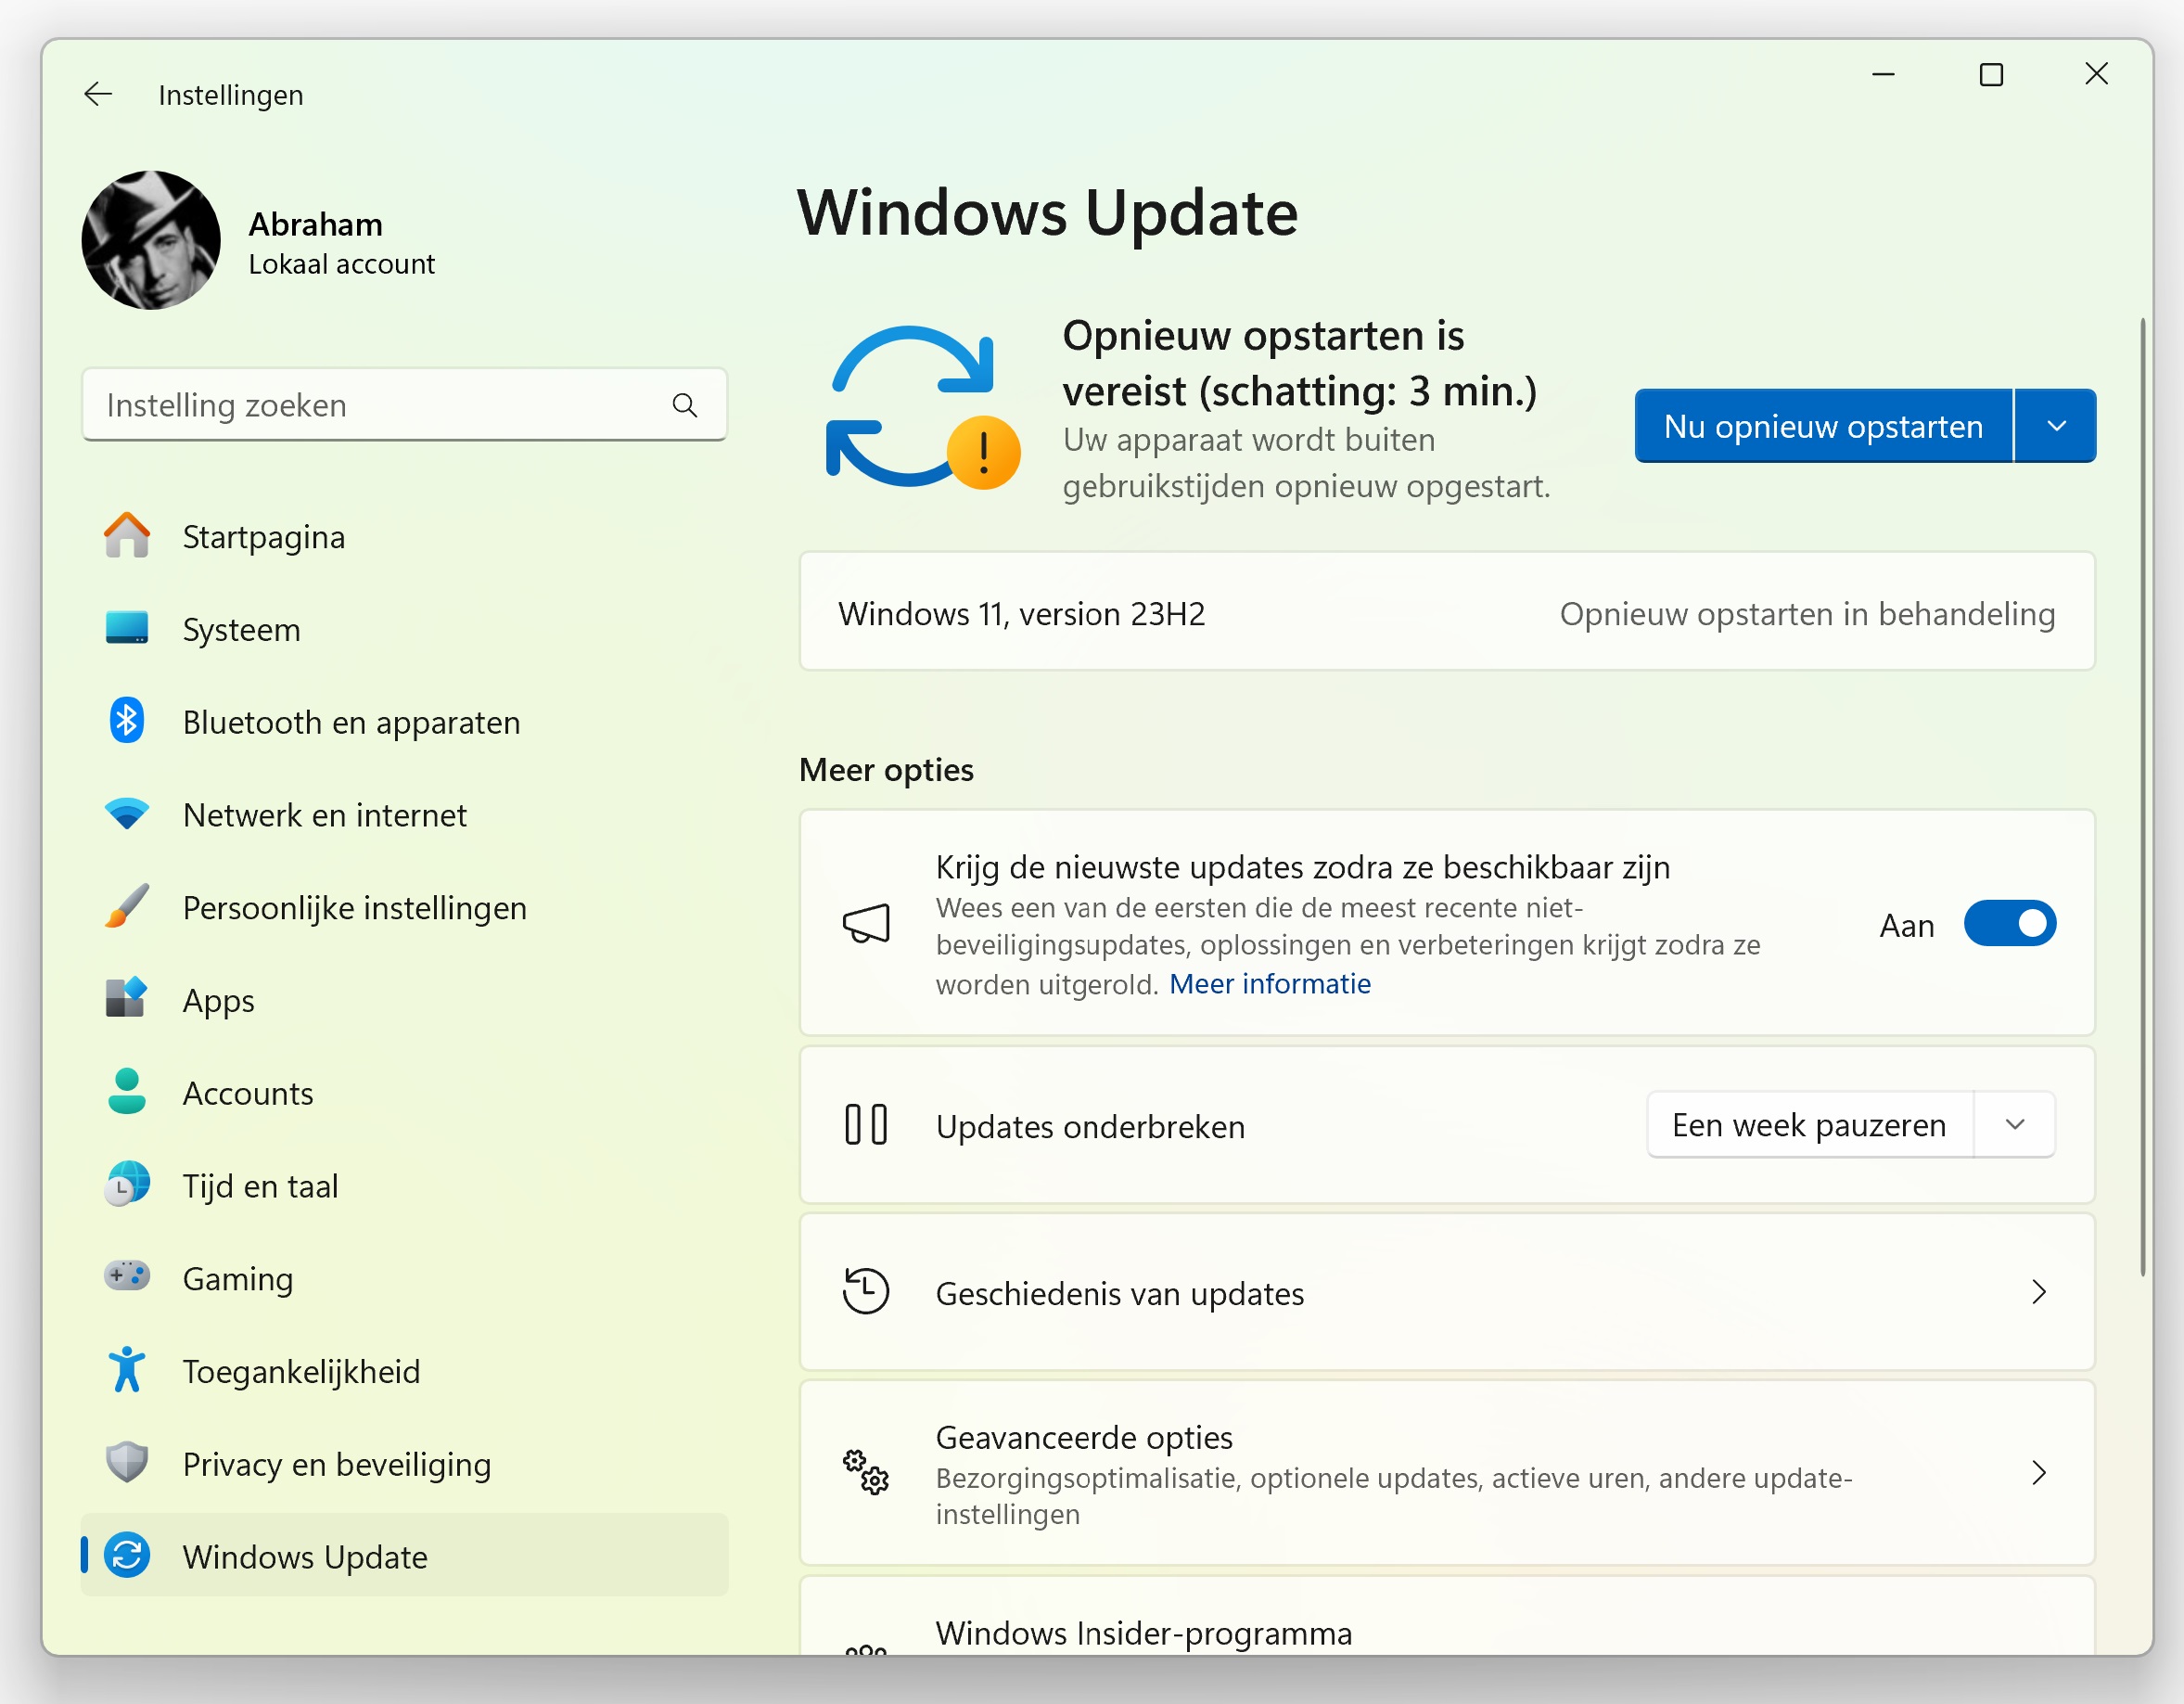Click the Abraham account name
The height and width of the screenshot is (1704, 2184).
coord(315,224)
